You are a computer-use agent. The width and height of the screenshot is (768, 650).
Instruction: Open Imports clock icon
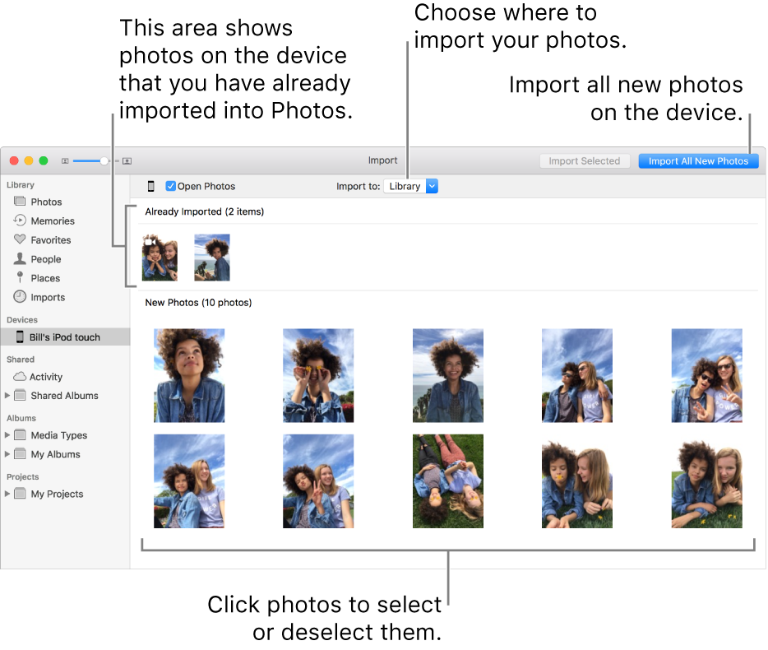tap(21, 297)
